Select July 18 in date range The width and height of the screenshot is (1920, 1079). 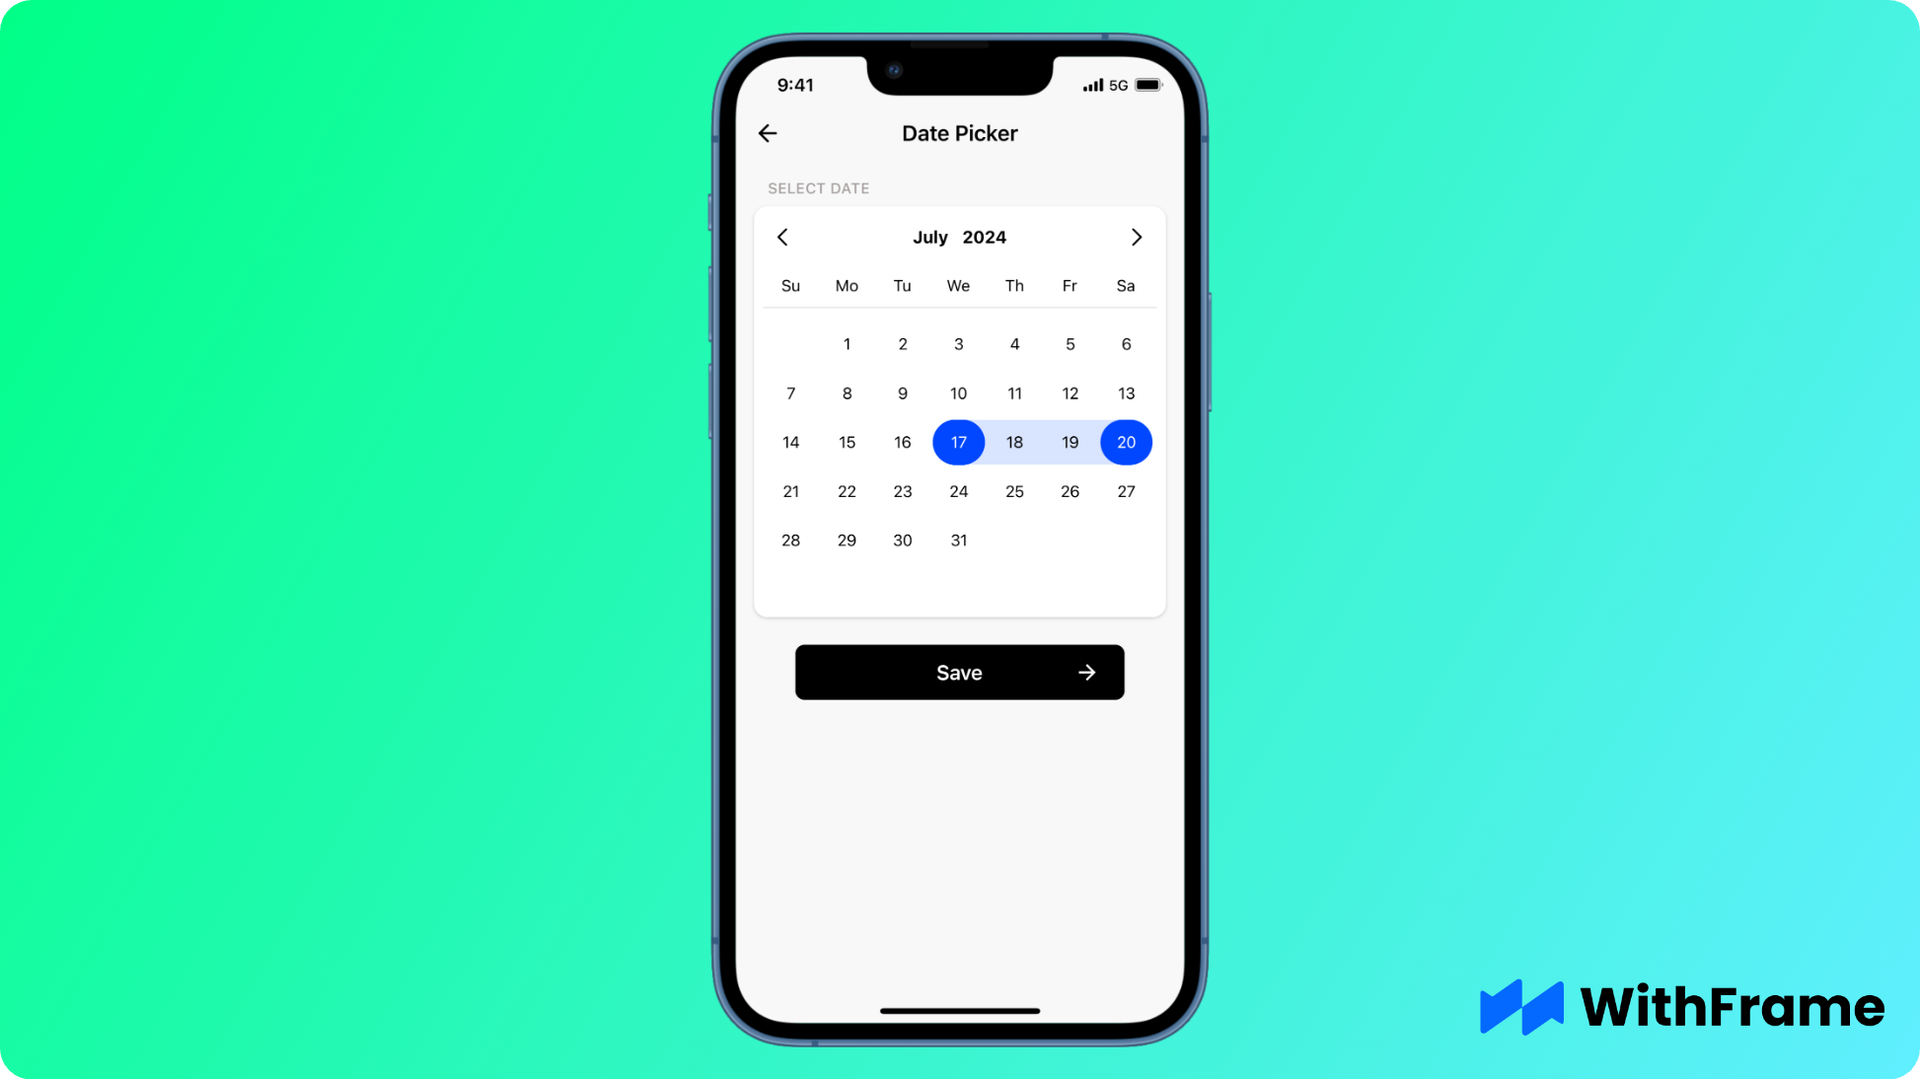coord(1014,441)
